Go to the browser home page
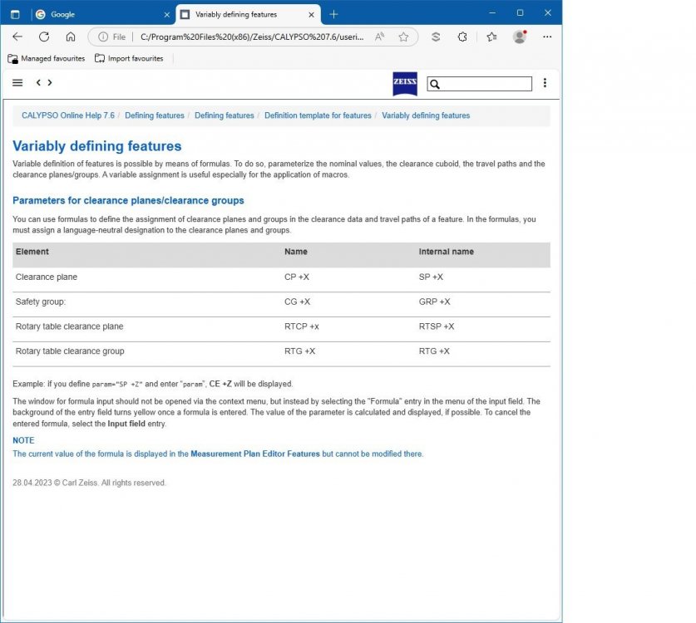Screen dimensions: 696x623 [x=71, y=37]
